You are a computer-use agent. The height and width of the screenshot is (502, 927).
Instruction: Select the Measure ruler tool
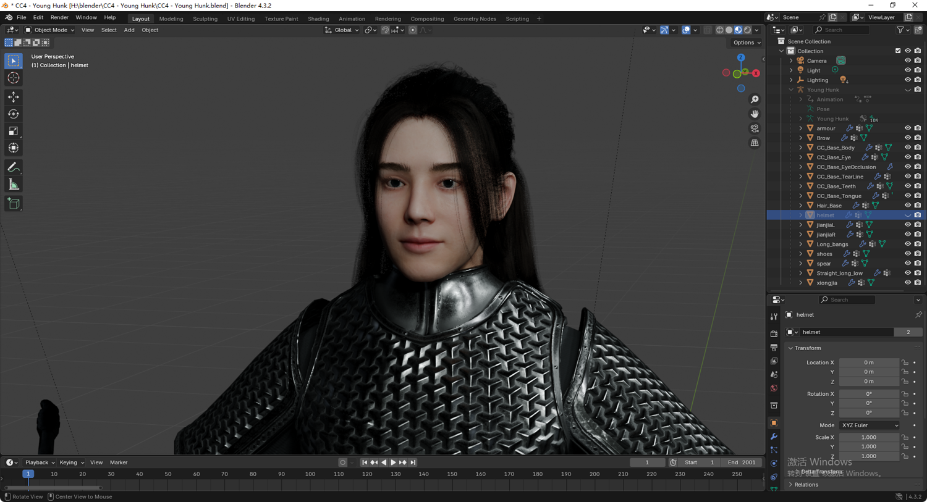point(14,185)
